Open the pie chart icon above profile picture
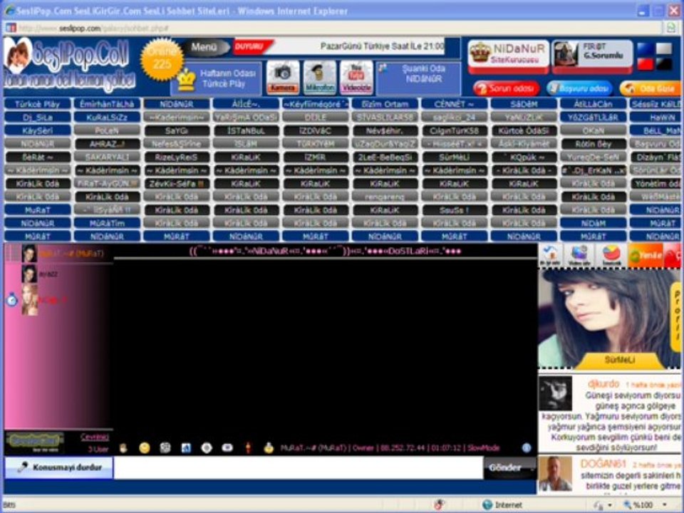The width and height of the screenshot is (684, 513). pyautogui.click(x=611, y=255)
